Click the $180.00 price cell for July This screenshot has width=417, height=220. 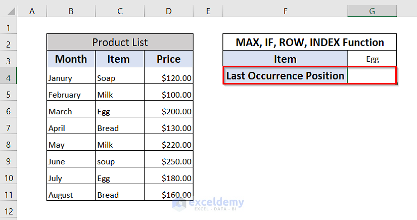[x=168, y=178]
